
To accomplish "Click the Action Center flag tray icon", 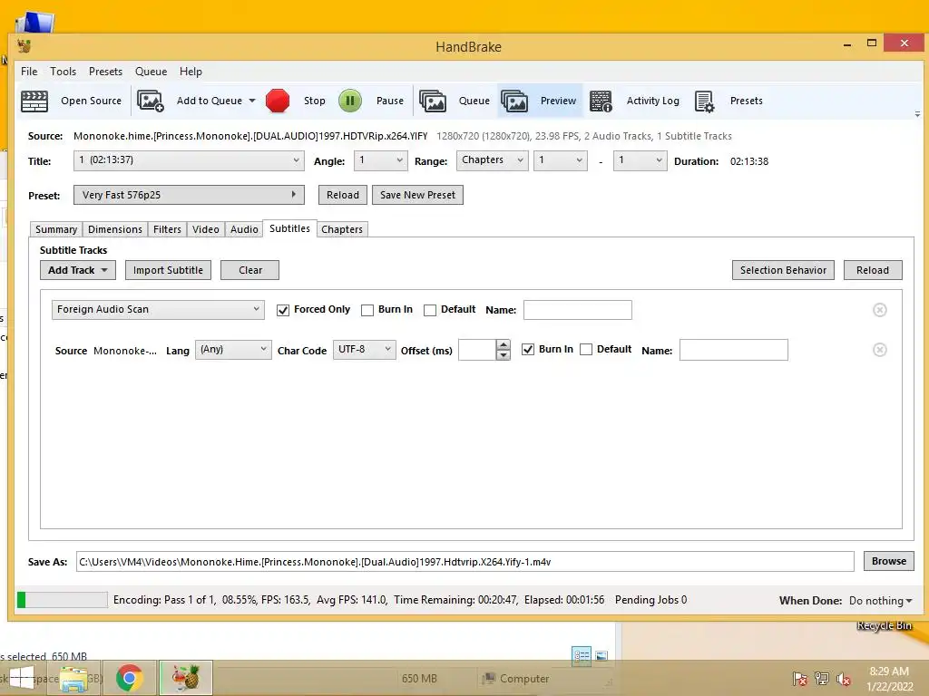I will 800,679.
